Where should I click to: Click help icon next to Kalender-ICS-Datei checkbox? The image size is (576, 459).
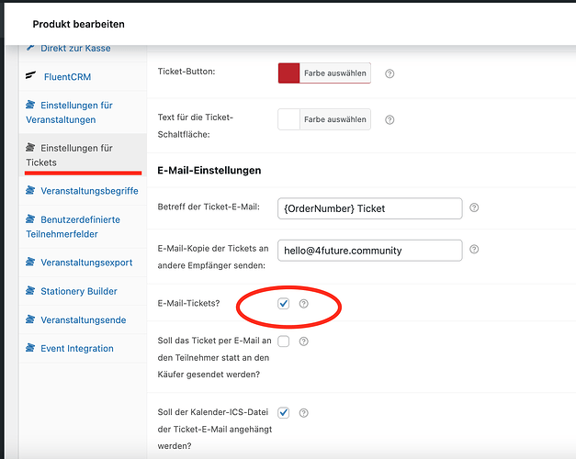304,413
